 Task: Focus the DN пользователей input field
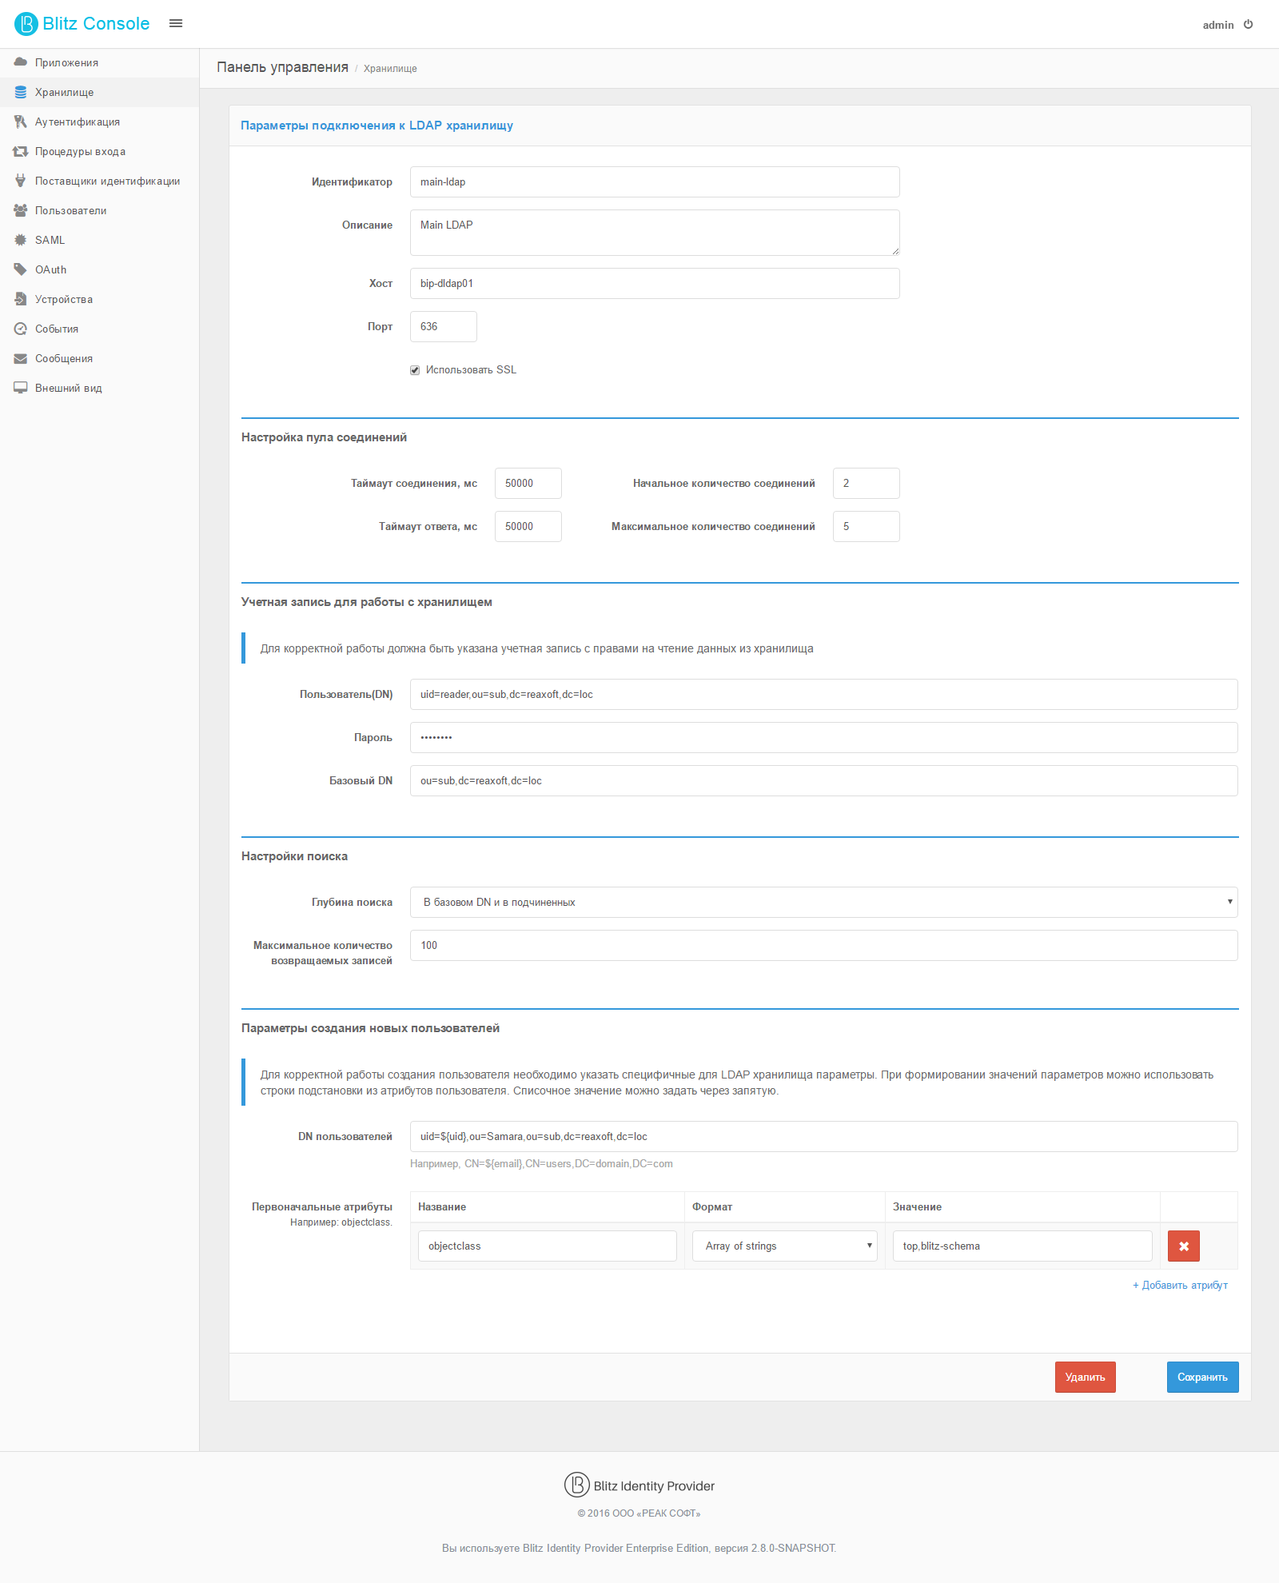click(824, 1136)
